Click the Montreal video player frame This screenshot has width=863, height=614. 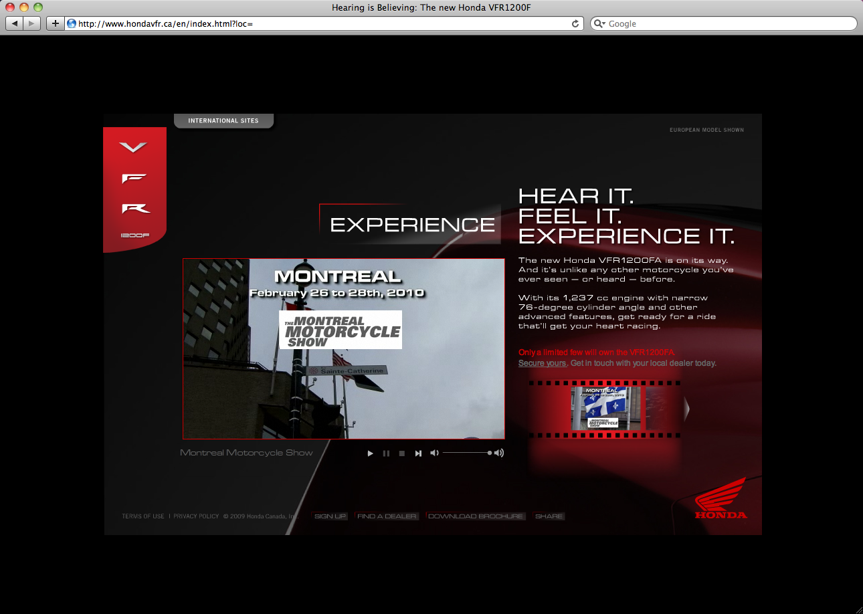tap(344, 348)
